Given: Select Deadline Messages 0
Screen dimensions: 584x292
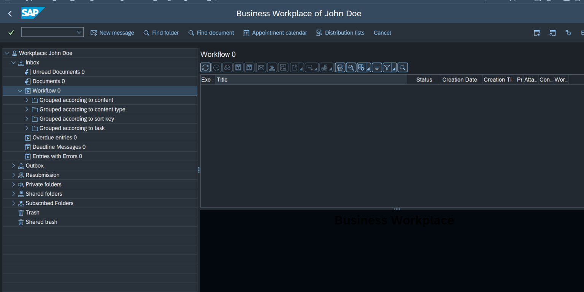Looking at the screenshot, I should (x=59, y=147).
